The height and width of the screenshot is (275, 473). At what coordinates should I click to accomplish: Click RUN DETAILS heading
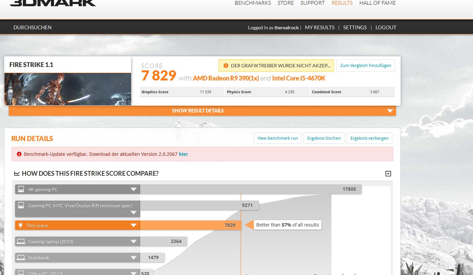point(32,139)
